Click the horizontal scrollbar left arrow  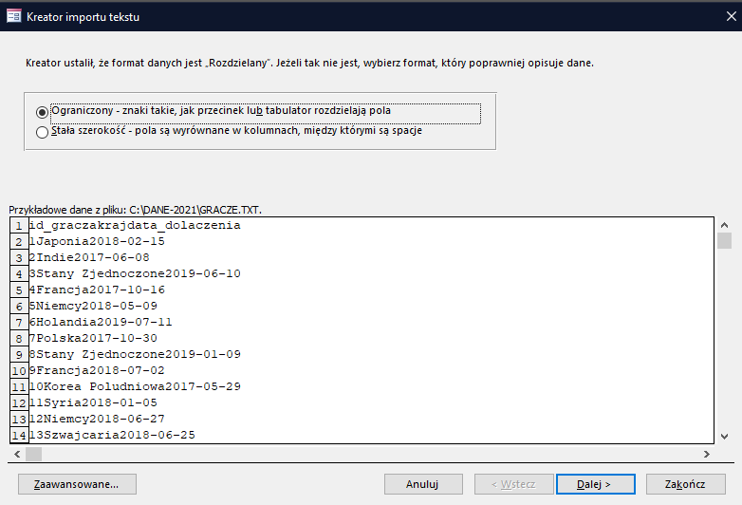point(17,454)
